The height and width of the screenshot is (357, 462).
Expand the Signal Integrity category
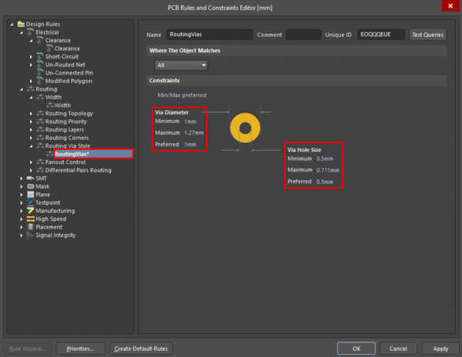pos(22,235)
